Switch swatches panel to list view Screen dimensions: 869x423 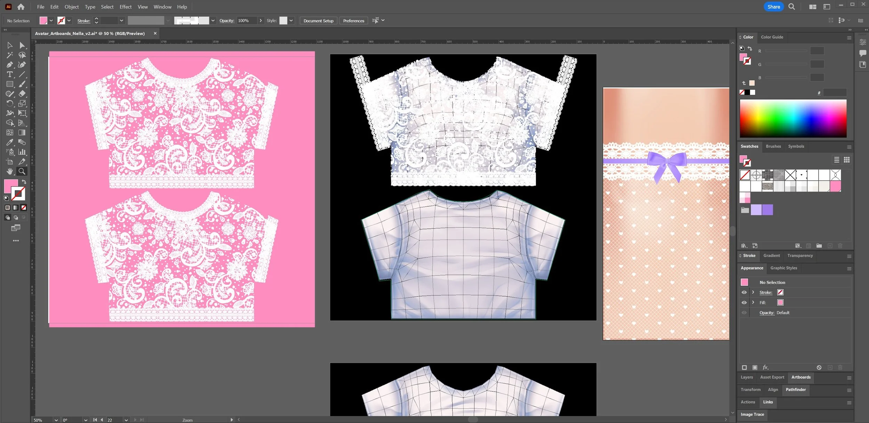coord(837,160)
